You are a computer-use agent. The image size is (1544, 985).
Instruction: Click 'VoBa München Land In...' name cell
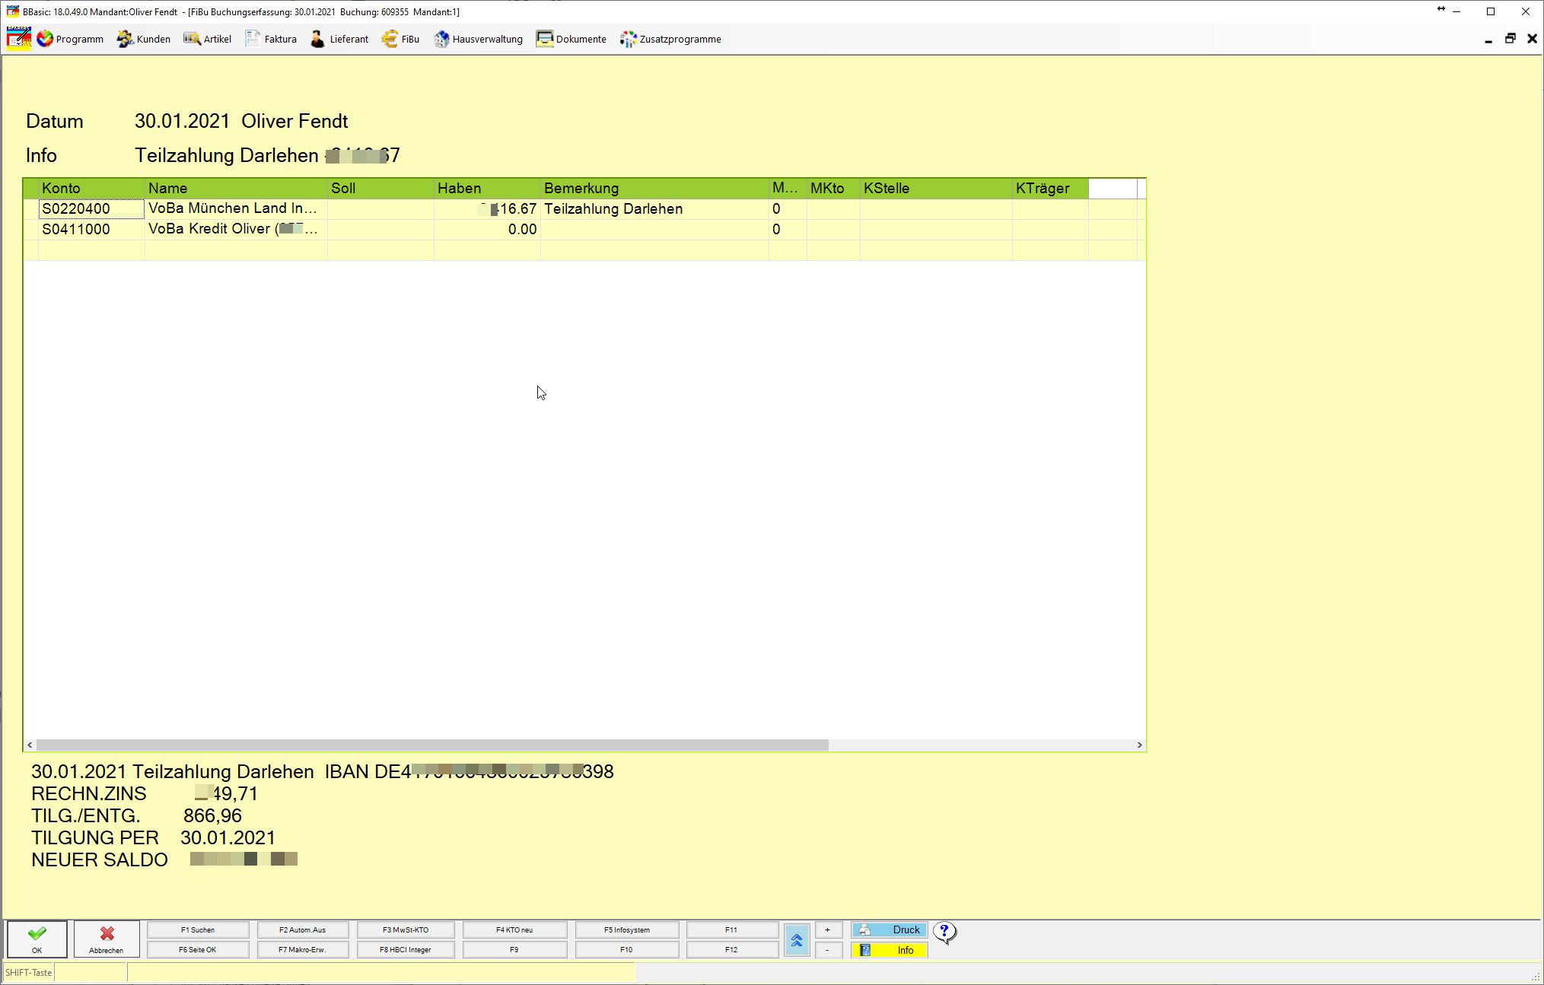(x=236, y=208)
